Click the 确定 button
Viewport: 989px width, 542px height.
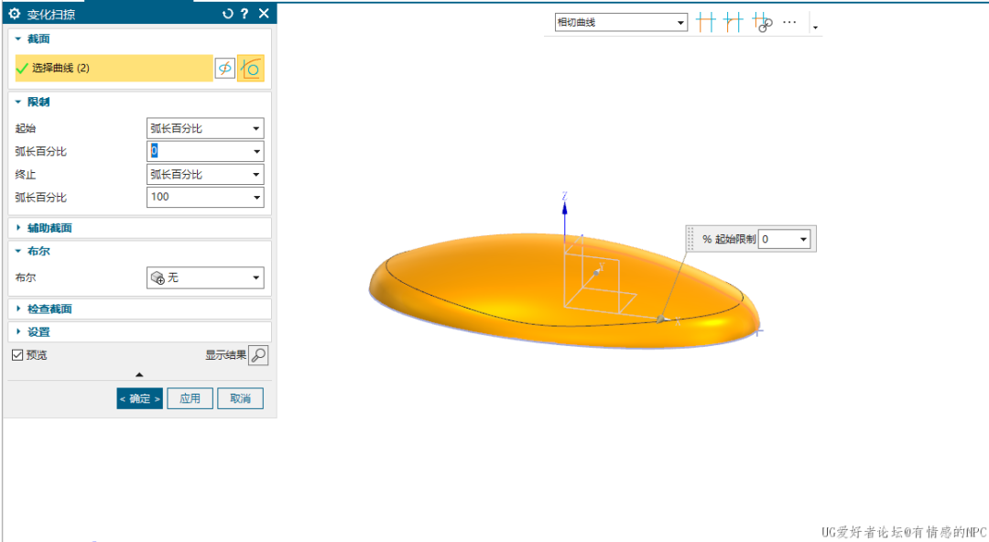(139, 398)
